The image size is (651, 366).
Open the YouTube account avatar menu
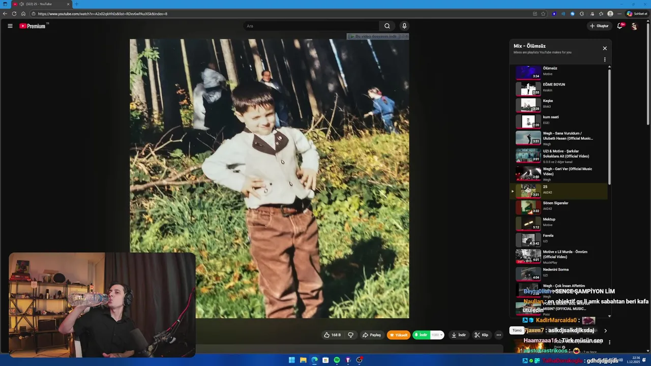pos(634,26)
